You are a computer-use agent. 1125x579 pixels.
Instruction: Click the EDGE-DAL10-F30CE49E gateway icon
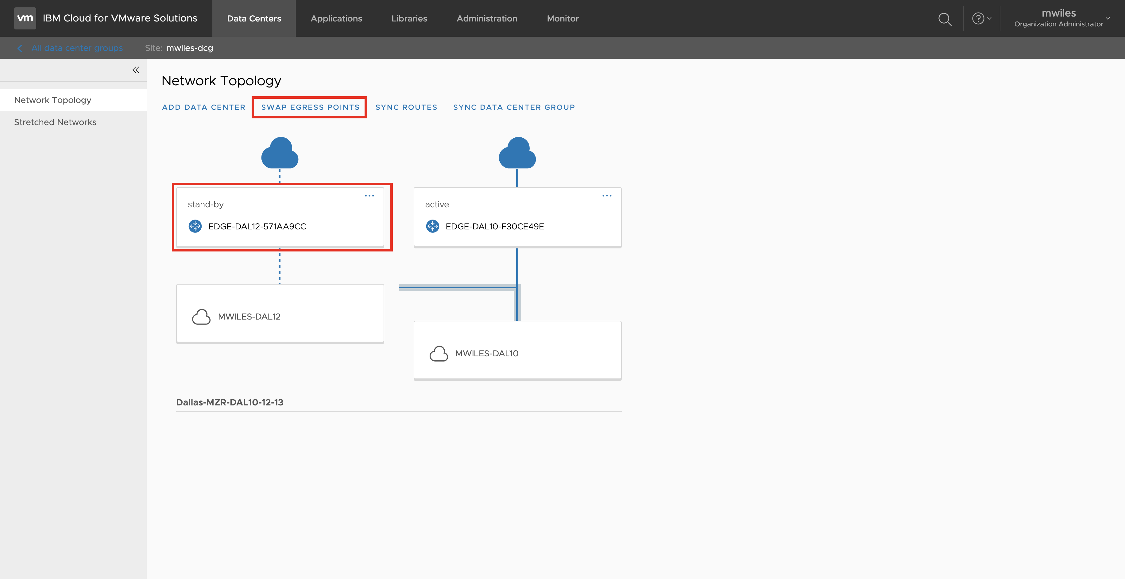[x=432, y=226]
